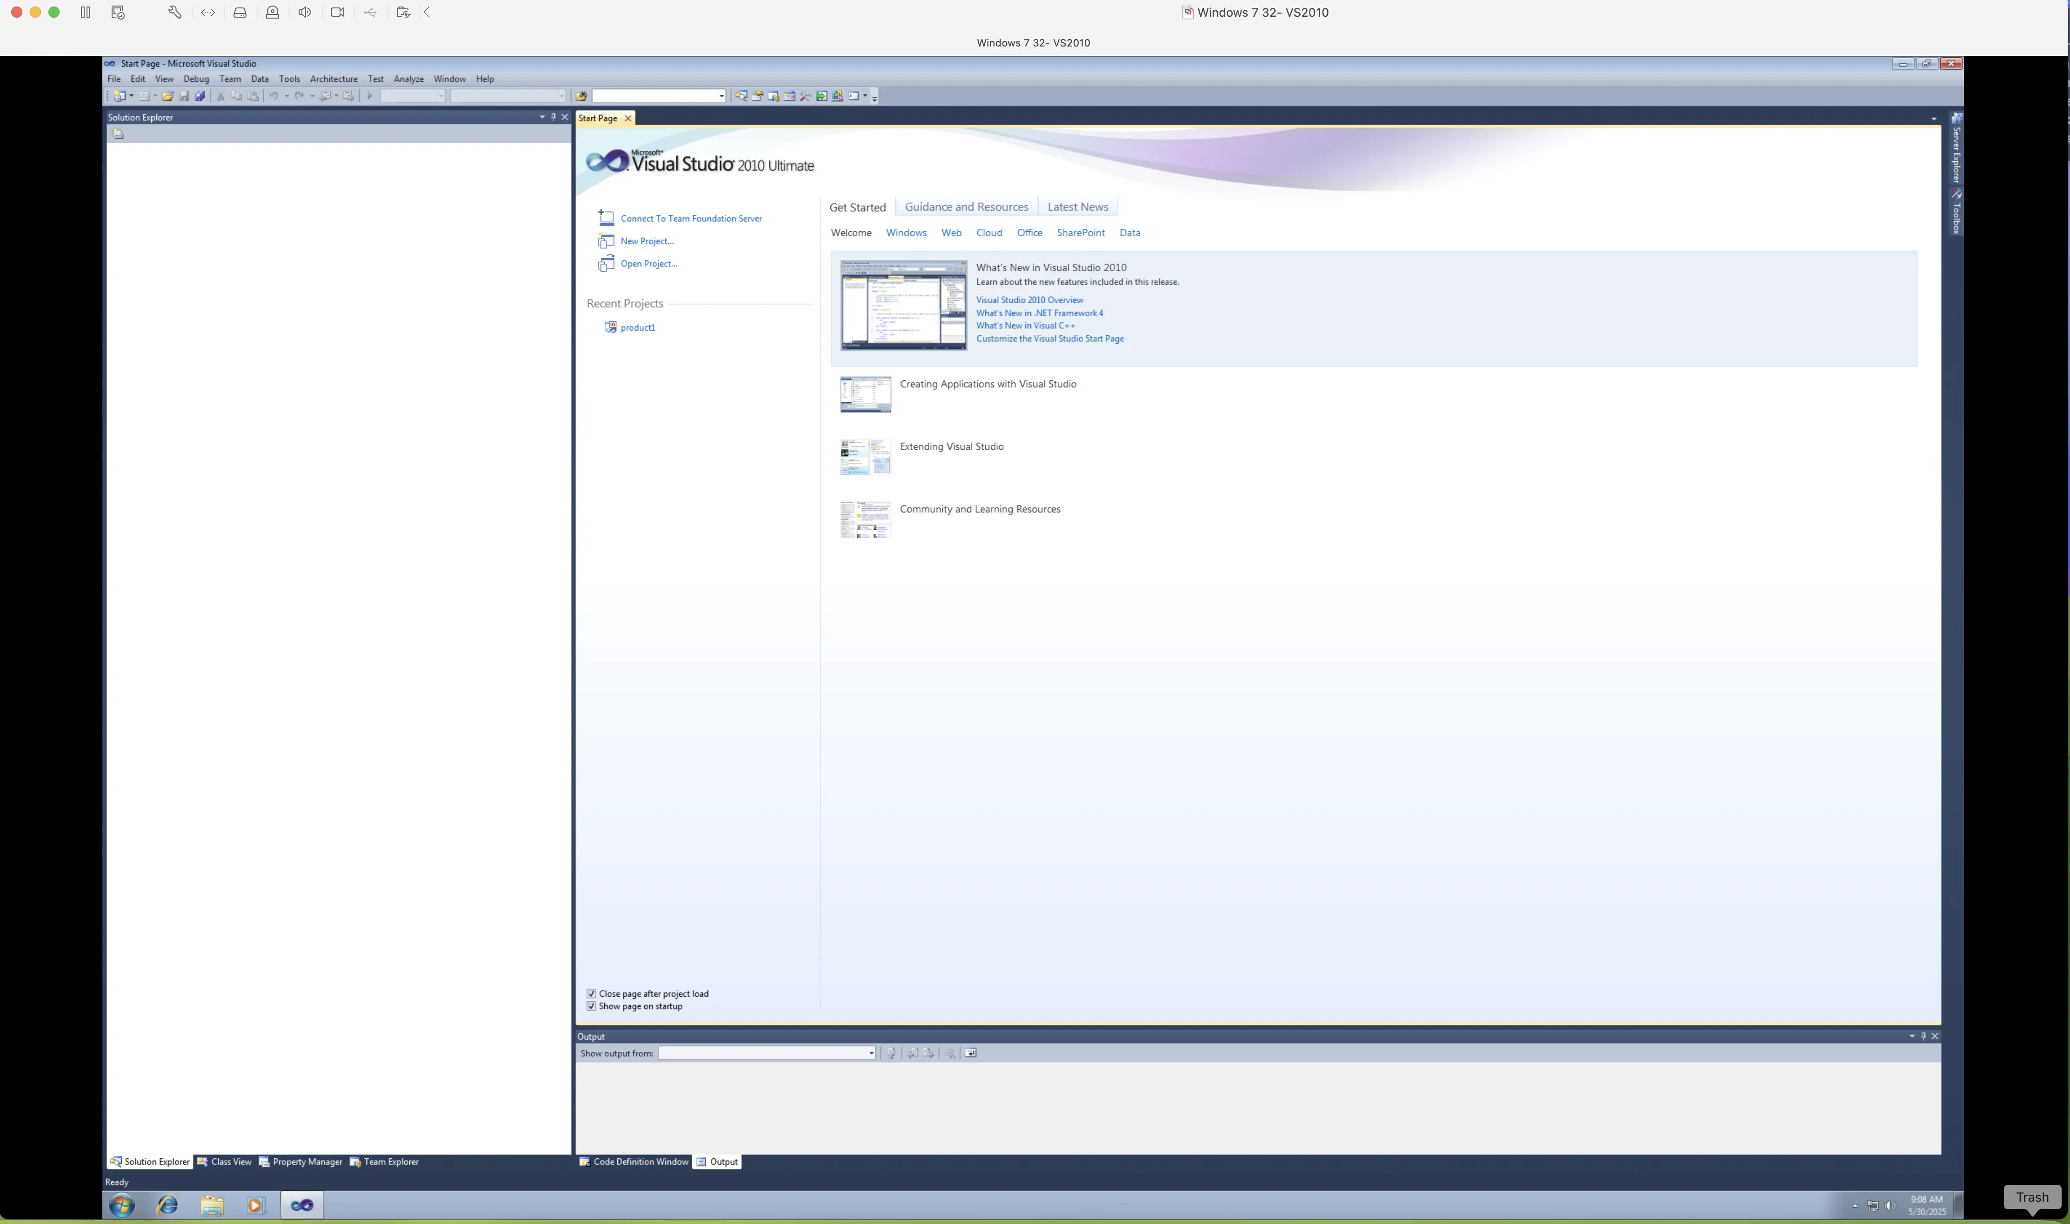
Task: Click the wrench settings icon in VM toolbar
Action: pyautogui.click(x=175, y=13)
